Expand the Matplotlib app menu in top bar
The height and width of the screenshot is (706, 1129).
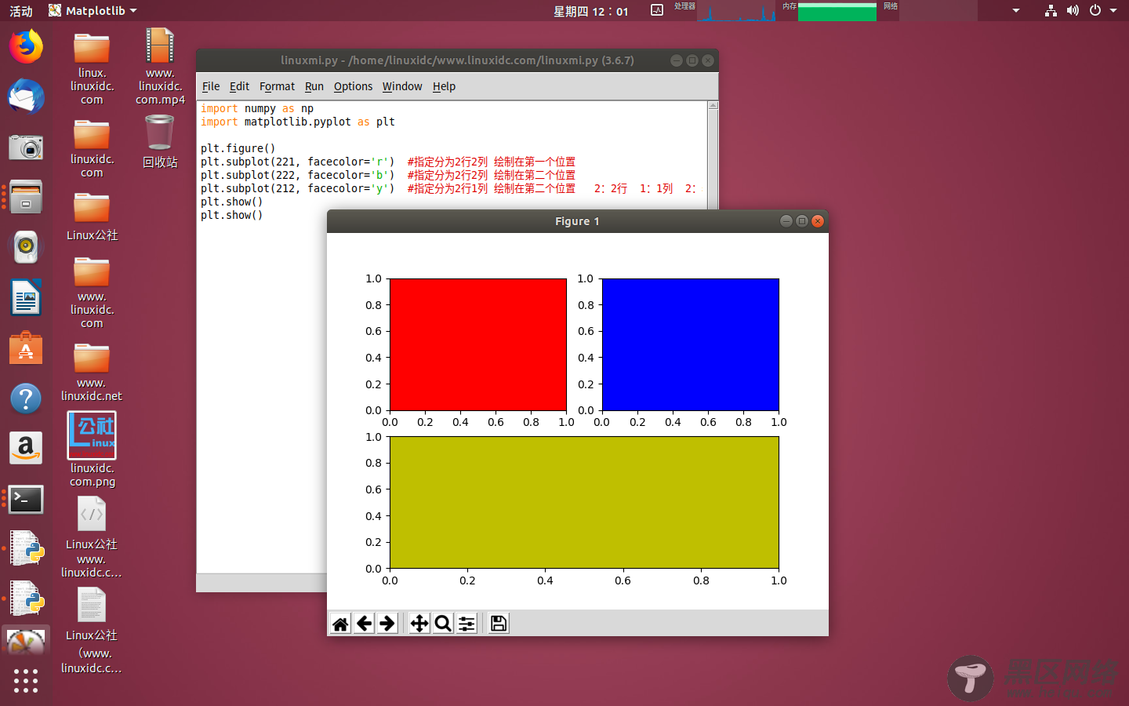pyautogui.click(x=93, y=10)
